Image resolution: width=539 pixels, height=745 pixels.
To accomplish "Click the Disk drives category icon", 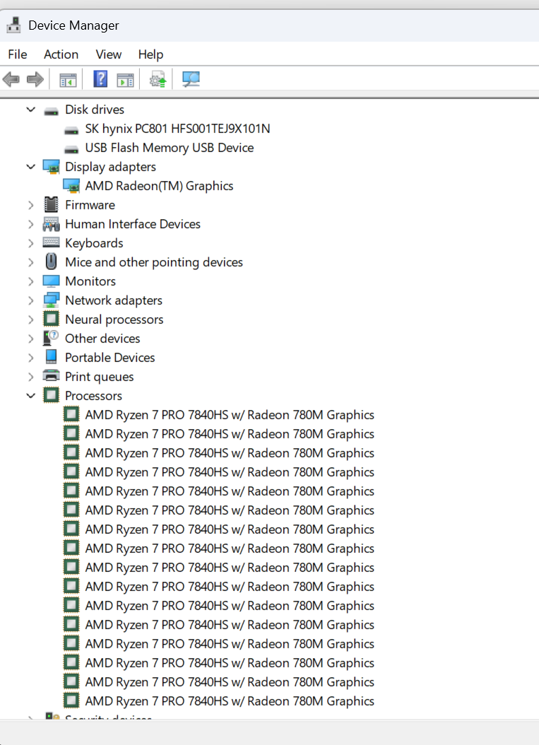I will (52, 111).
